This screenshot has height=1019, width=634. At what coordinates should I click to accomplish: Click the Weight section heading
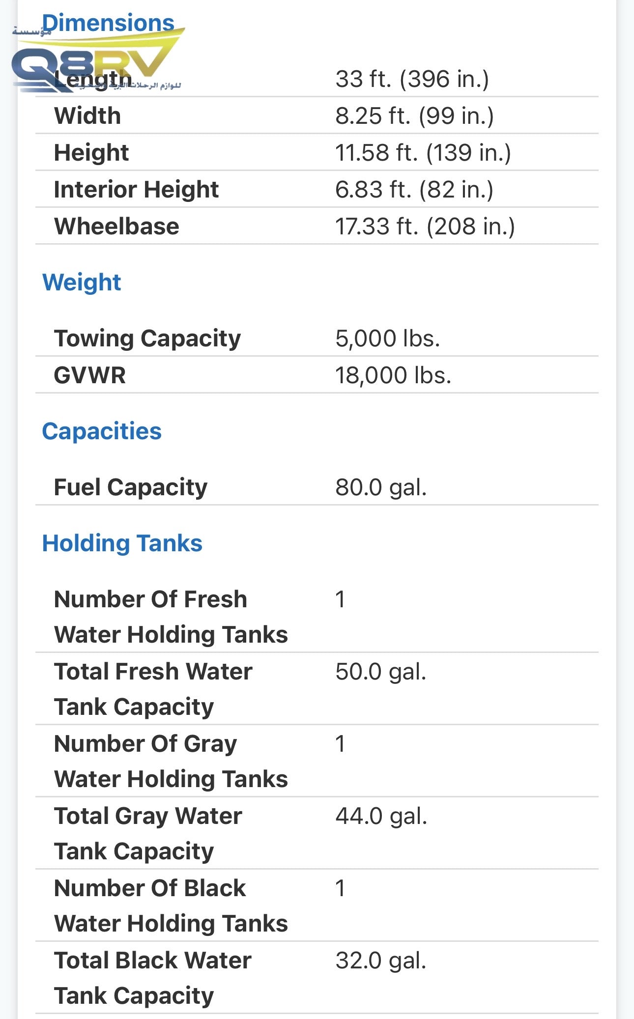[x=82, y=282]
